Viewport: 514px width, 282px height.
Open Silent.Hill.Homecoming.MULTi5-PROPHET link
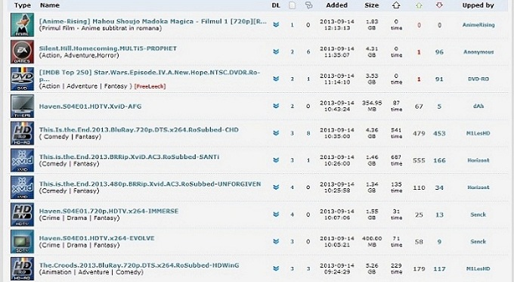coord(108,48)
